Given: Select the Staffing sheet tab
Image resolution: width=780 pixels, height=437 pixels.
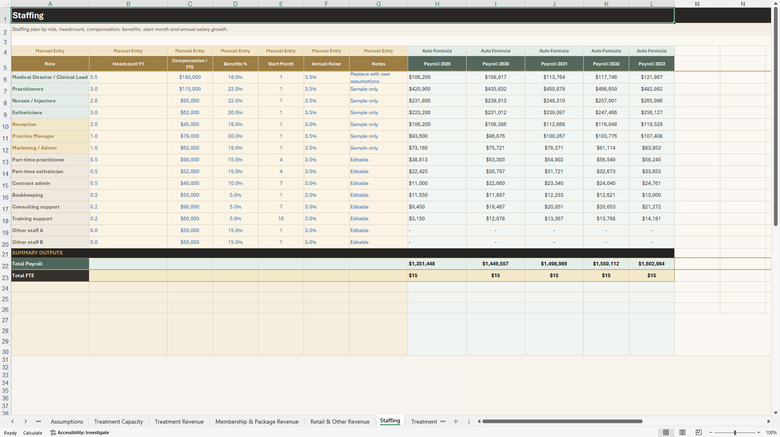Looking at the screenshot, I should (390, 421).
